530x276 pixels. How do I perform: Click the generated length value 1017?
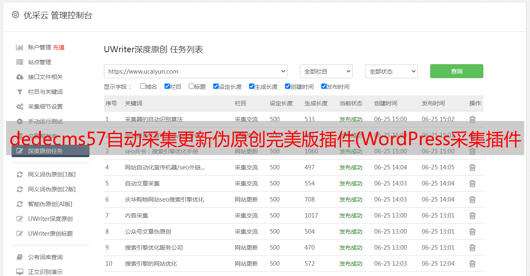[x=311, y=216]
